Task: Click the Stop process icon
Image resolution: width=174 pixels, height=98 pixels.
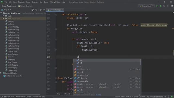Action: point(167,6)
